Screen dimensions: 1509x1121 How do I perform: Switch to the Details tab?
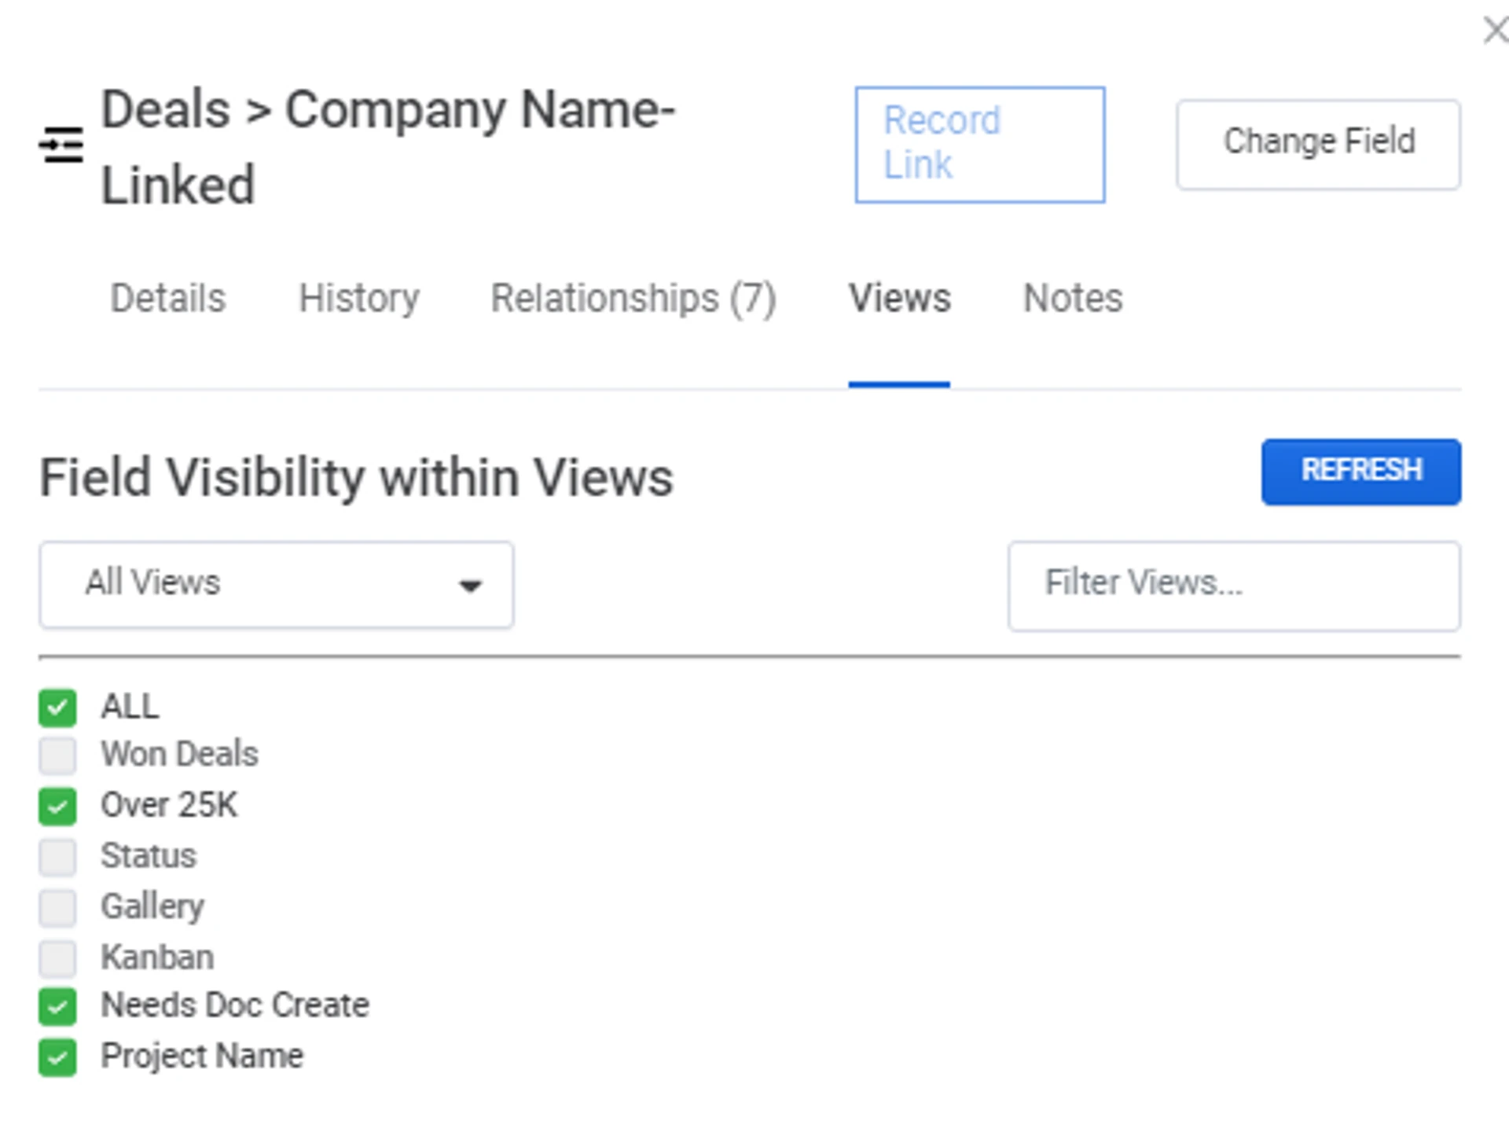pos(168,299)
